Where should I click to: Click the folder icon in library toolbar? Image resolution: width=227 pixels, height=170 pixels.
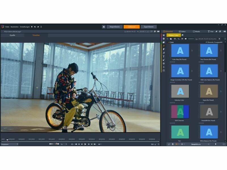[x=171, y=39]
